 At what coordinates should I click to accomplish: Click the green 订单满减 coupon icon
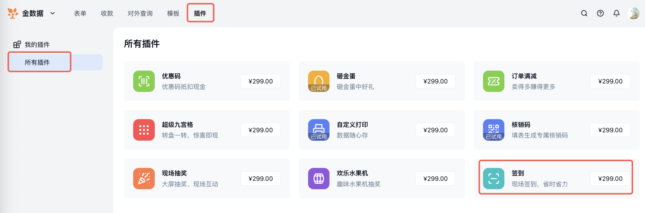(493, 81)
